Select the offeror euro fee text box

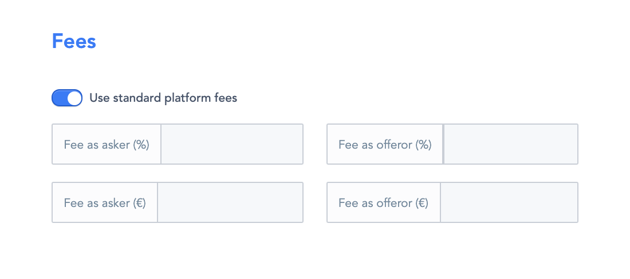pyautogui.click(x=509, y=202)
